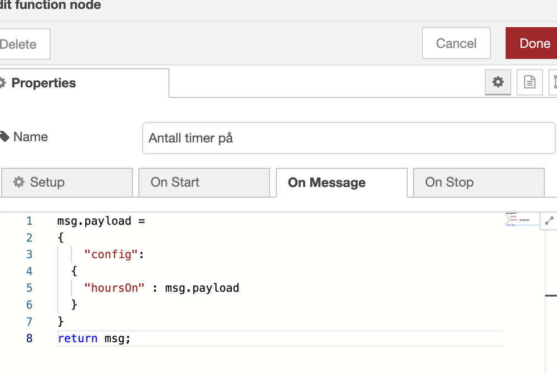Open the node description document icon
The height and width of the screenshot is (374, 557).
(529, 82)
